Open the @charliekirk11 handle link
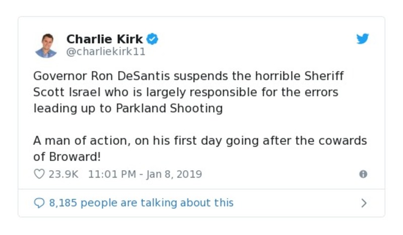This screenshot has height=235, width=403. 106,51
